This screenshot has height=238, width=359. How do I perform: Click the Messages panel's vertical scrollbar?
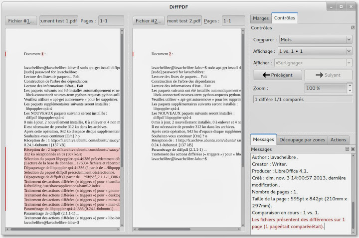[354, 215]
